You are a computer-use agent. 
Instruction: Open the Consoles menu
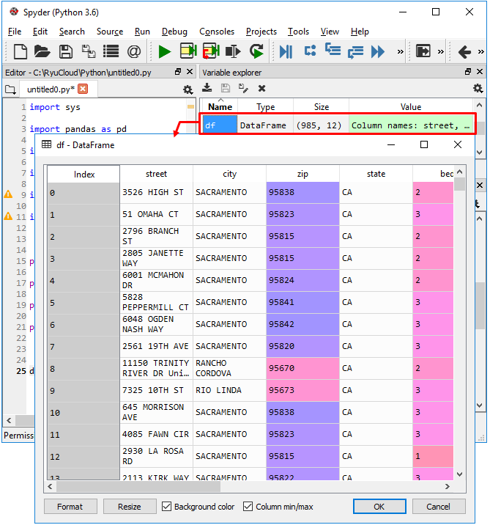coord(217,32)
